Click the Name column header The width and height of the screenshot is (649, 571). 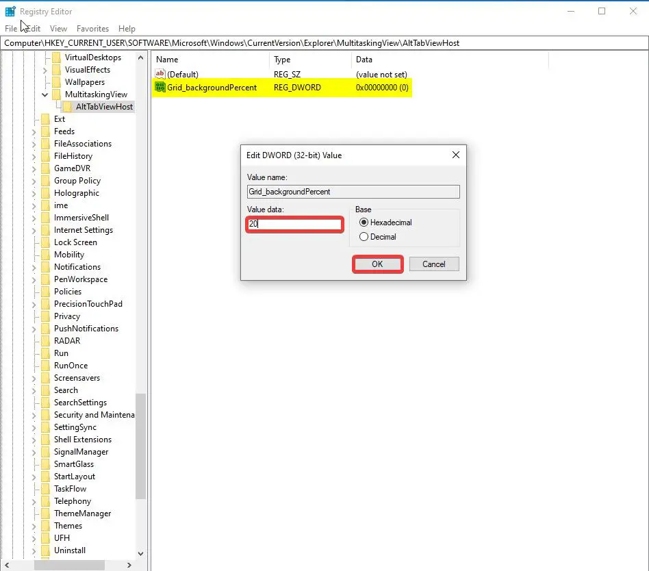(x=210, y=60)
